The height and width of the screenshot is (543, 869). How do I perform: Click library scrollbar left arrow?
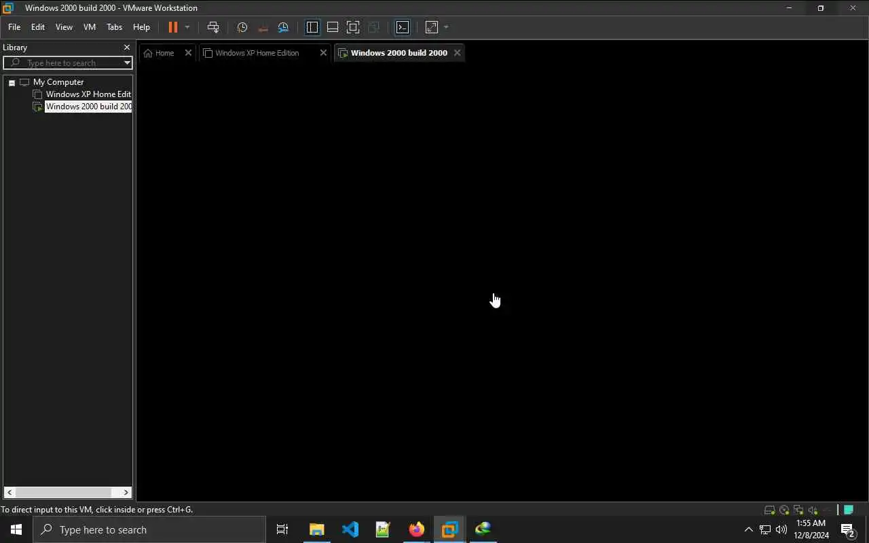tap(10, 493)
